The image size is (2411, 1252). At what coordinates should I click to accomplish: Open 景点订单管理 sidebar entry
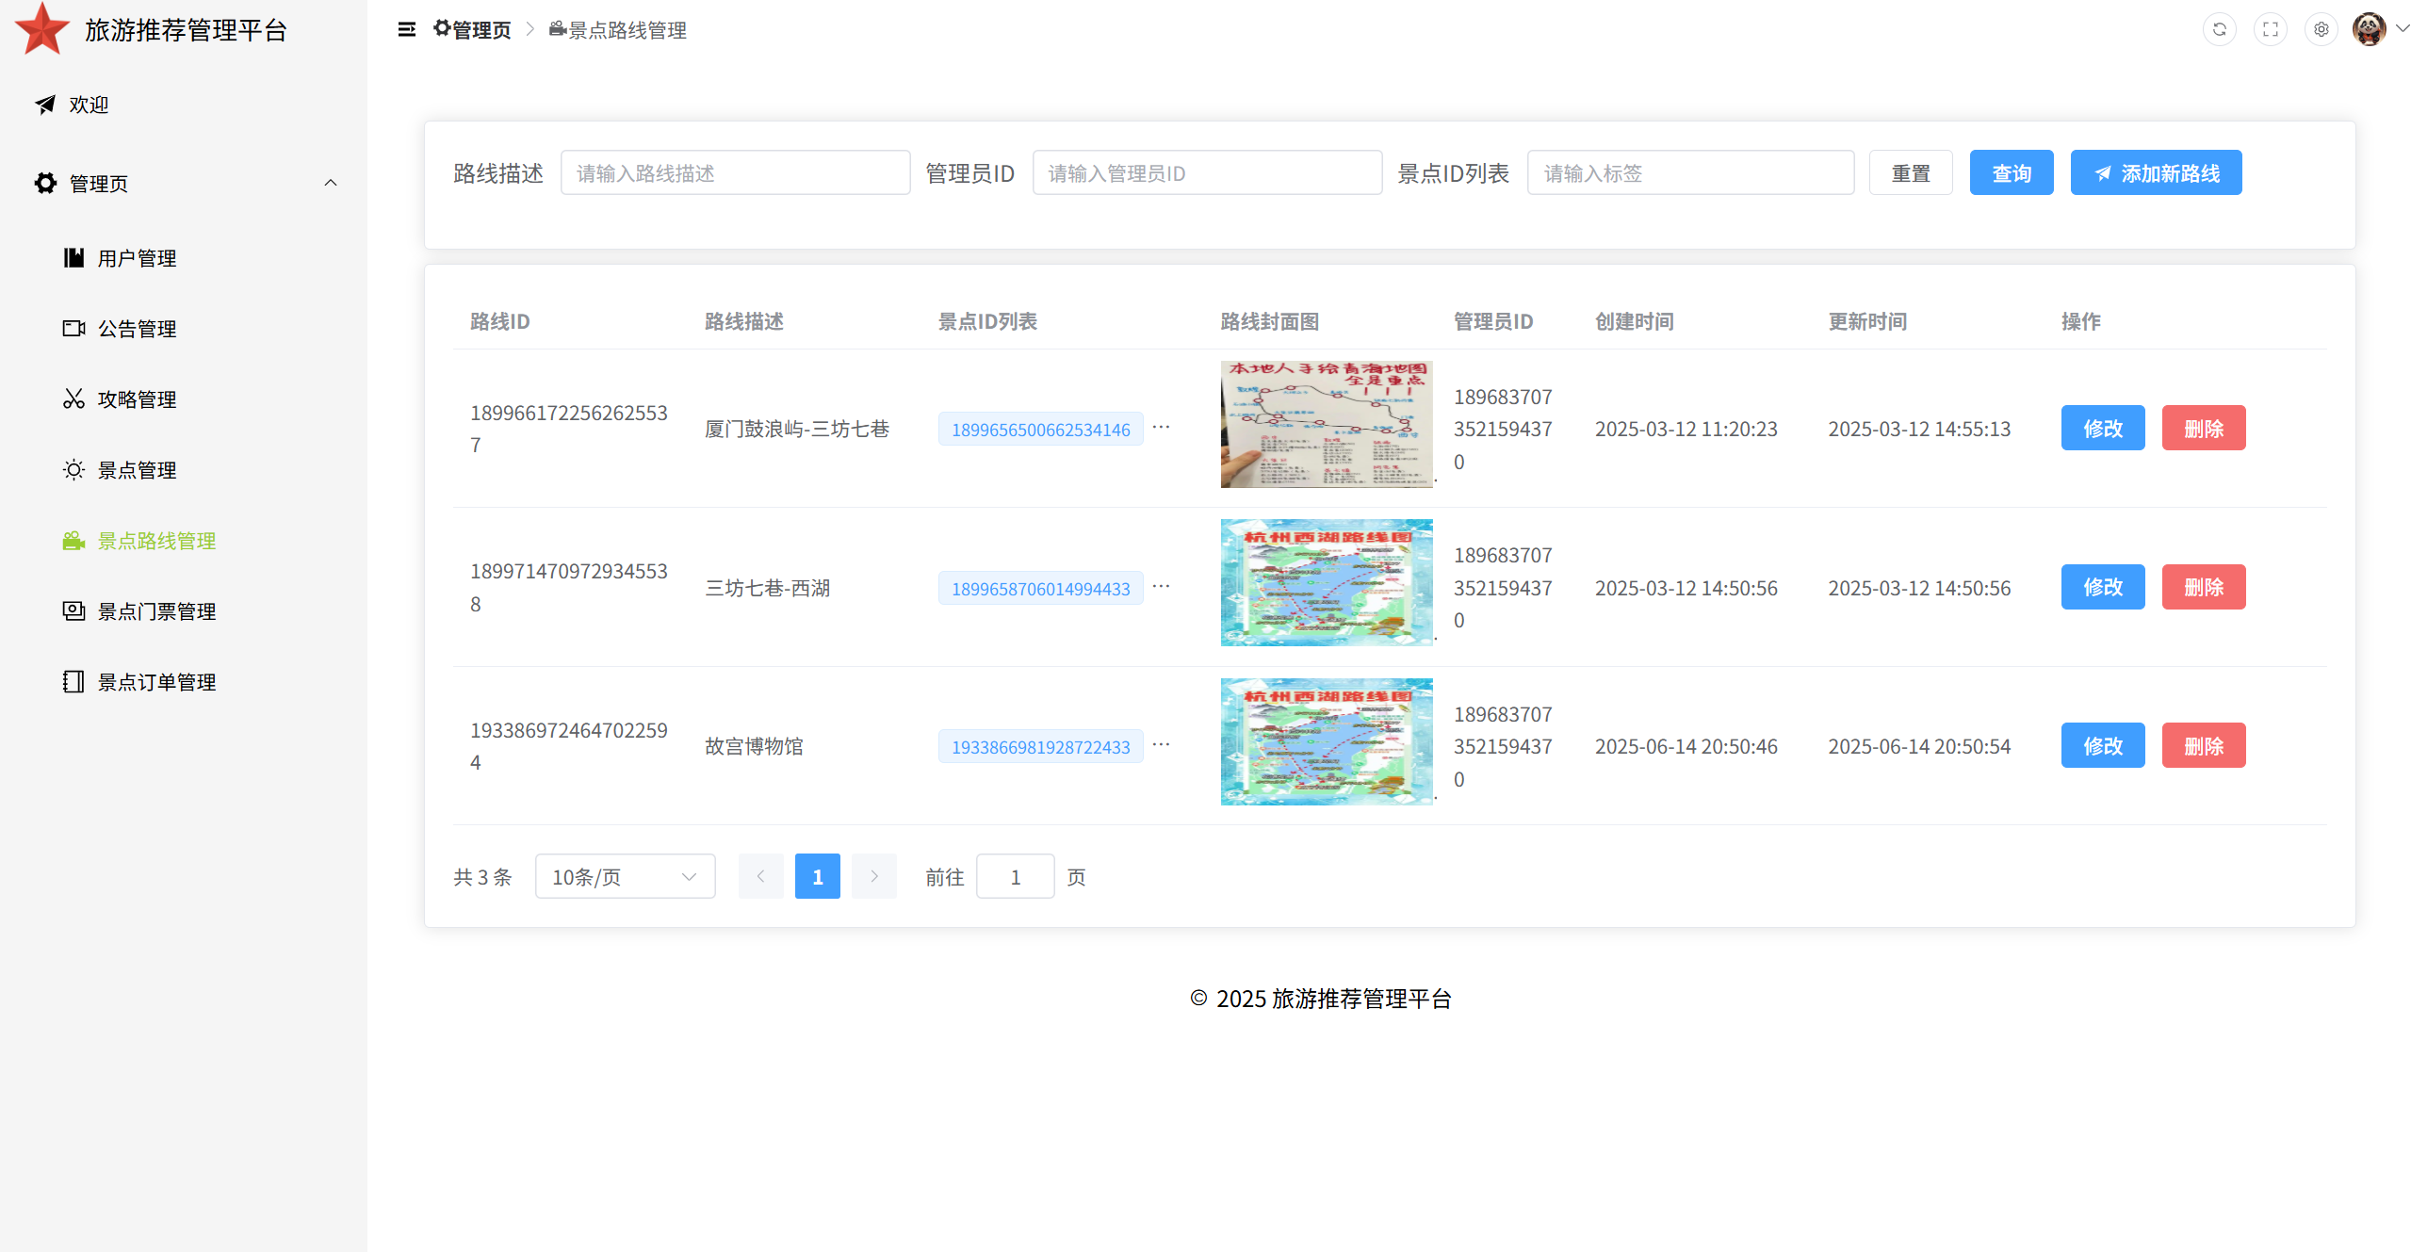(156, 682)
